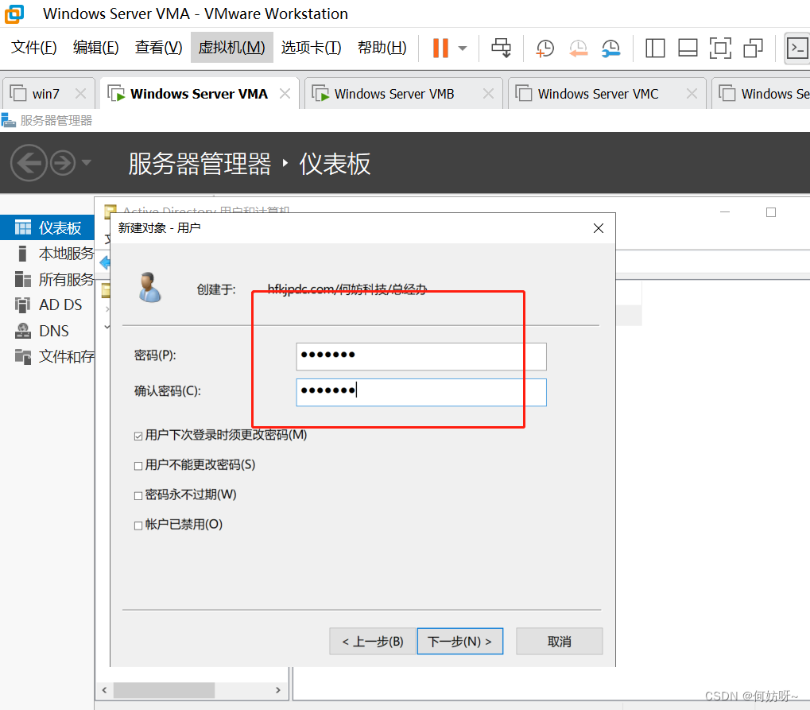Switch to the Windows Server VMC tab
Image resolution: width=810 pixels, height=710 pixels.
tap(598, 94)
